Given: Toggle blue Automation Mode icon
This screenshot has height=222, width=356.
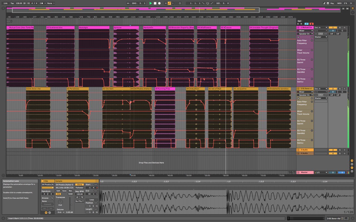Looking at the screenshot, I should point(306,24).
